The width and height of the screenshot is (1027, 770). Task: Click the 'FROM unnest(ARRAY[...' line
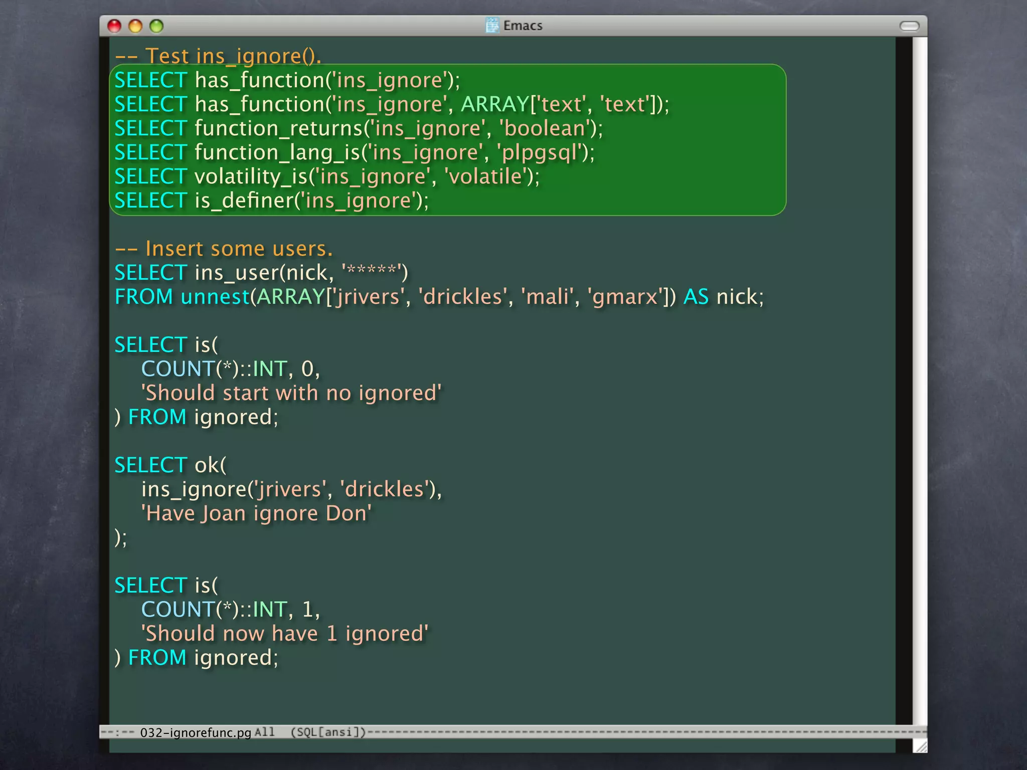coord(439,297)
